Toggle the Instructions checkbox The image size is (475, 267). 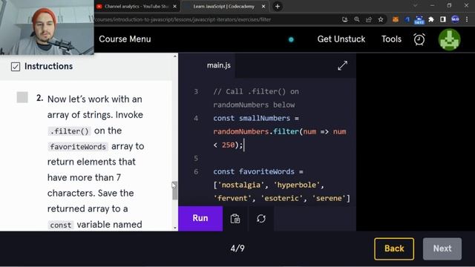point(16,67)
